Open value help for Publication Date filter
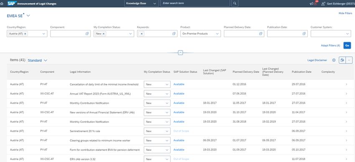This screenshot has height=162, width=355. point(304,34)
